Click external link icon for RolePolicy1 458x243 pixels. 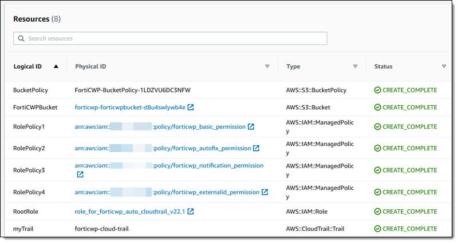pyautogui.click(x=251, y=126)
